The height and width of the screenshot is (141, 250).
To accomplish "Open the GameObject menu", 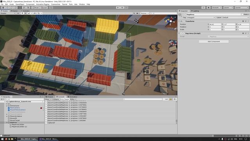I will 20,4.
